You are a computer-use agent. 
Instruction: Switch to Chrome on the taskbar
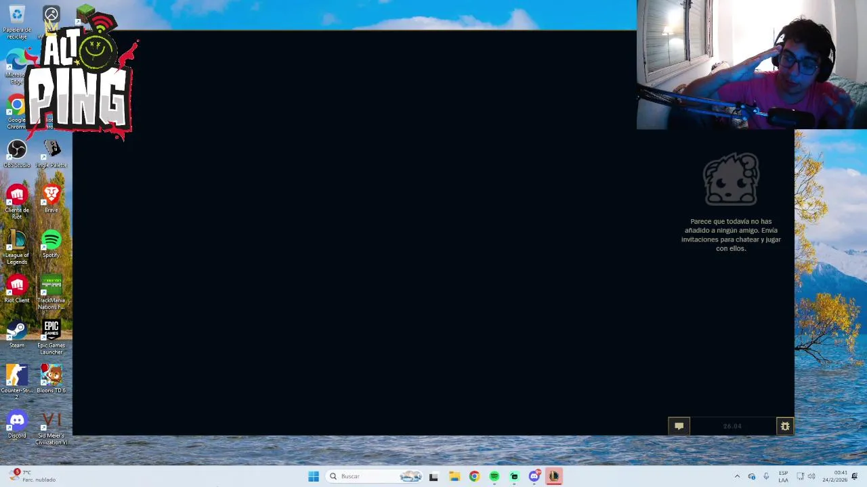(474, 476)
